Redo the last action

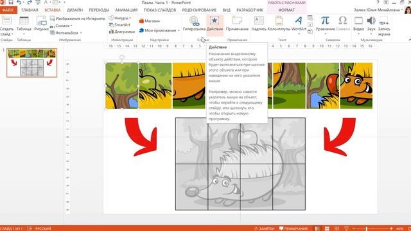tap(30, 3)
